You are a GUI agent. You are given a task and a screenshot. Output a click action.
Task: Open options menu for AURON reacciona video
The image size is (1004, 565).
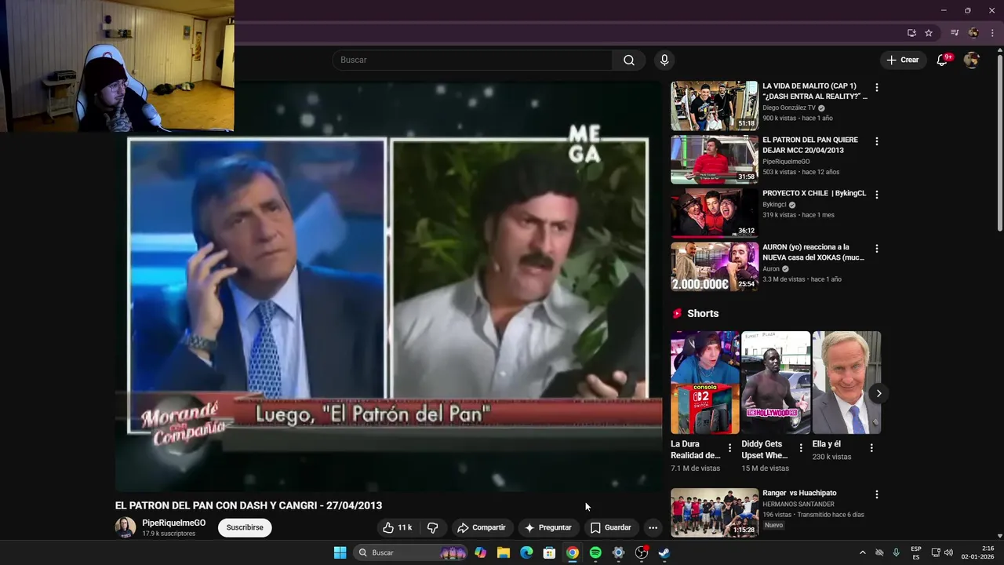[x=877, y=249]
